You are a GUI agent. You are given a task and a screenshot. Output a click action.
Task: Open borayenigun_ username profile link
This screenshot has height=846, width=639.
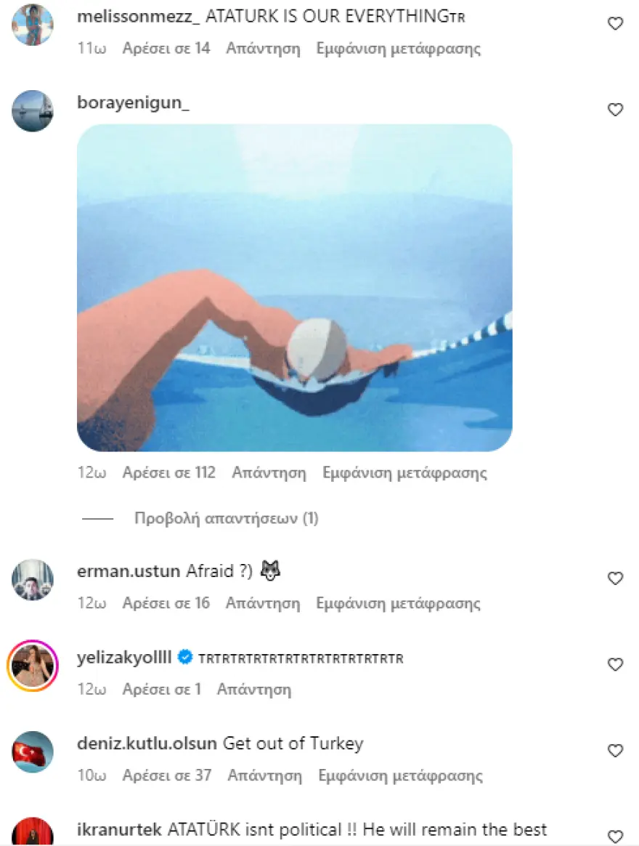click(133, 102)
